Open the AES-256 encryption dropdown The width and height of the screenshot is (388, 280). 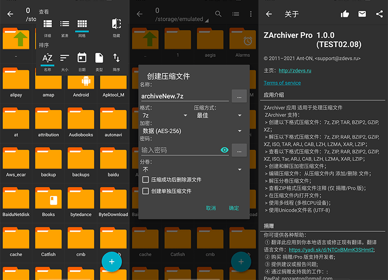click(x=192, y=131)
